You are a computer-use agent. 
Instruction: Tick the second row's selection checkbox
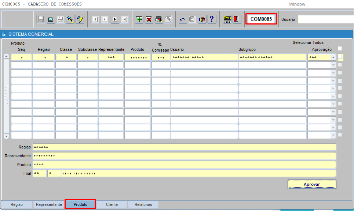(340, 65)
